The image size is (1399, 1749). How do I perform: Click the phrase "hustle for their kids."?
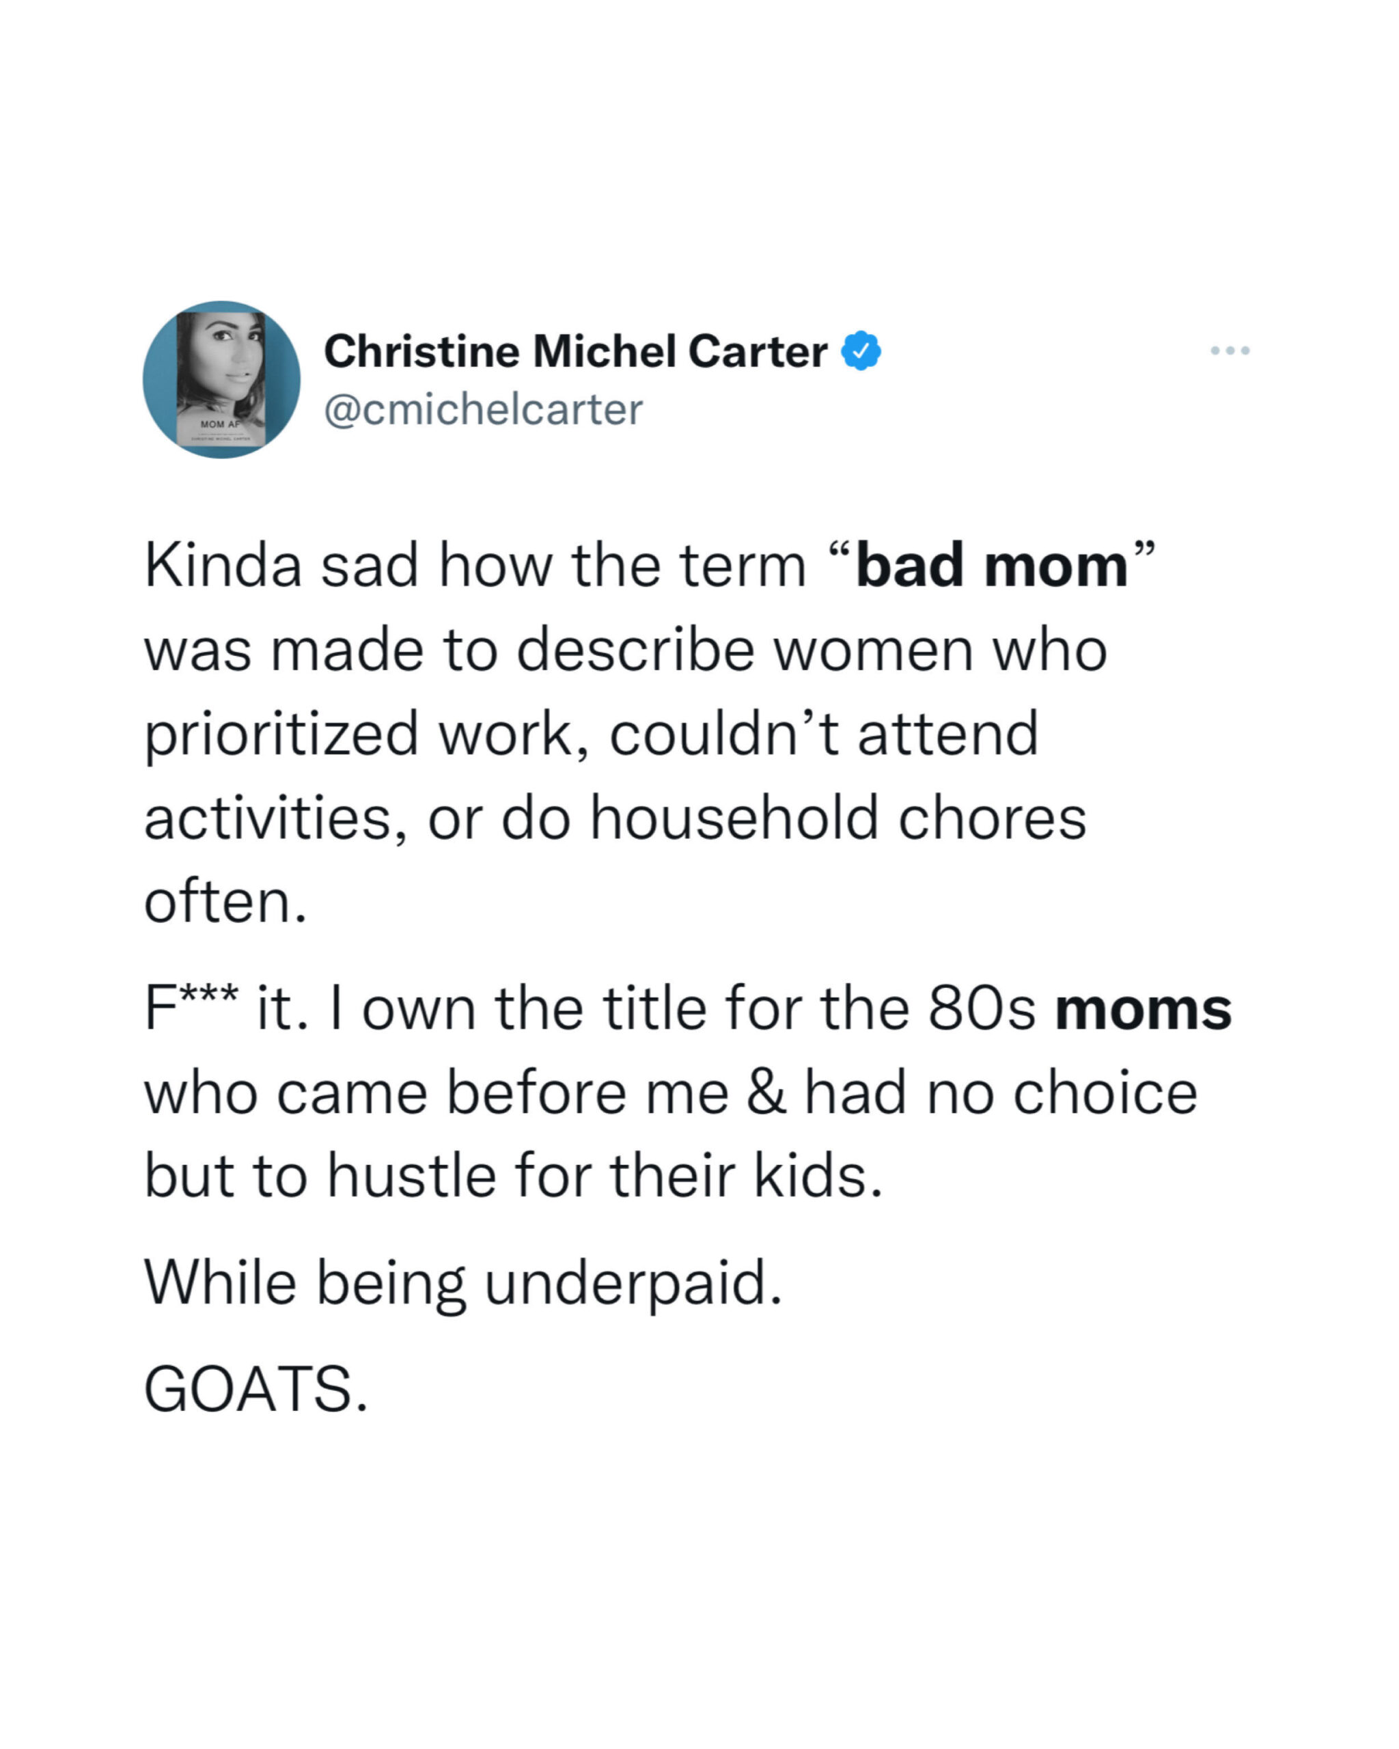point(605,1176)
